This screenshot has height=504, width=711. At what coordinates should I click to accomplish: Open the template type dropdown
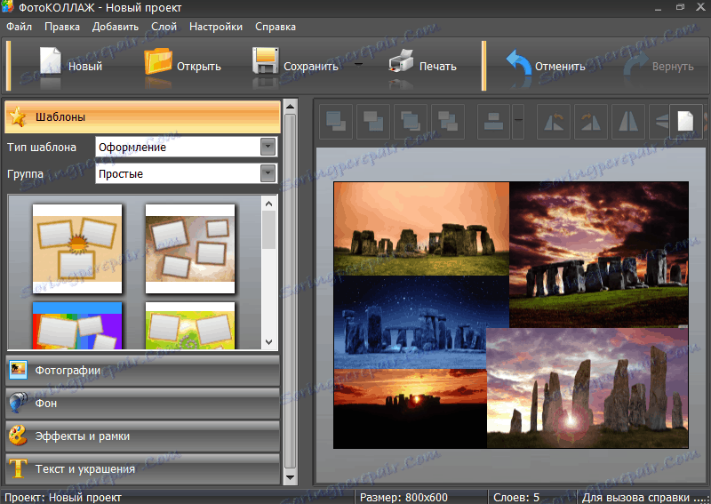[x=268, y=147]
